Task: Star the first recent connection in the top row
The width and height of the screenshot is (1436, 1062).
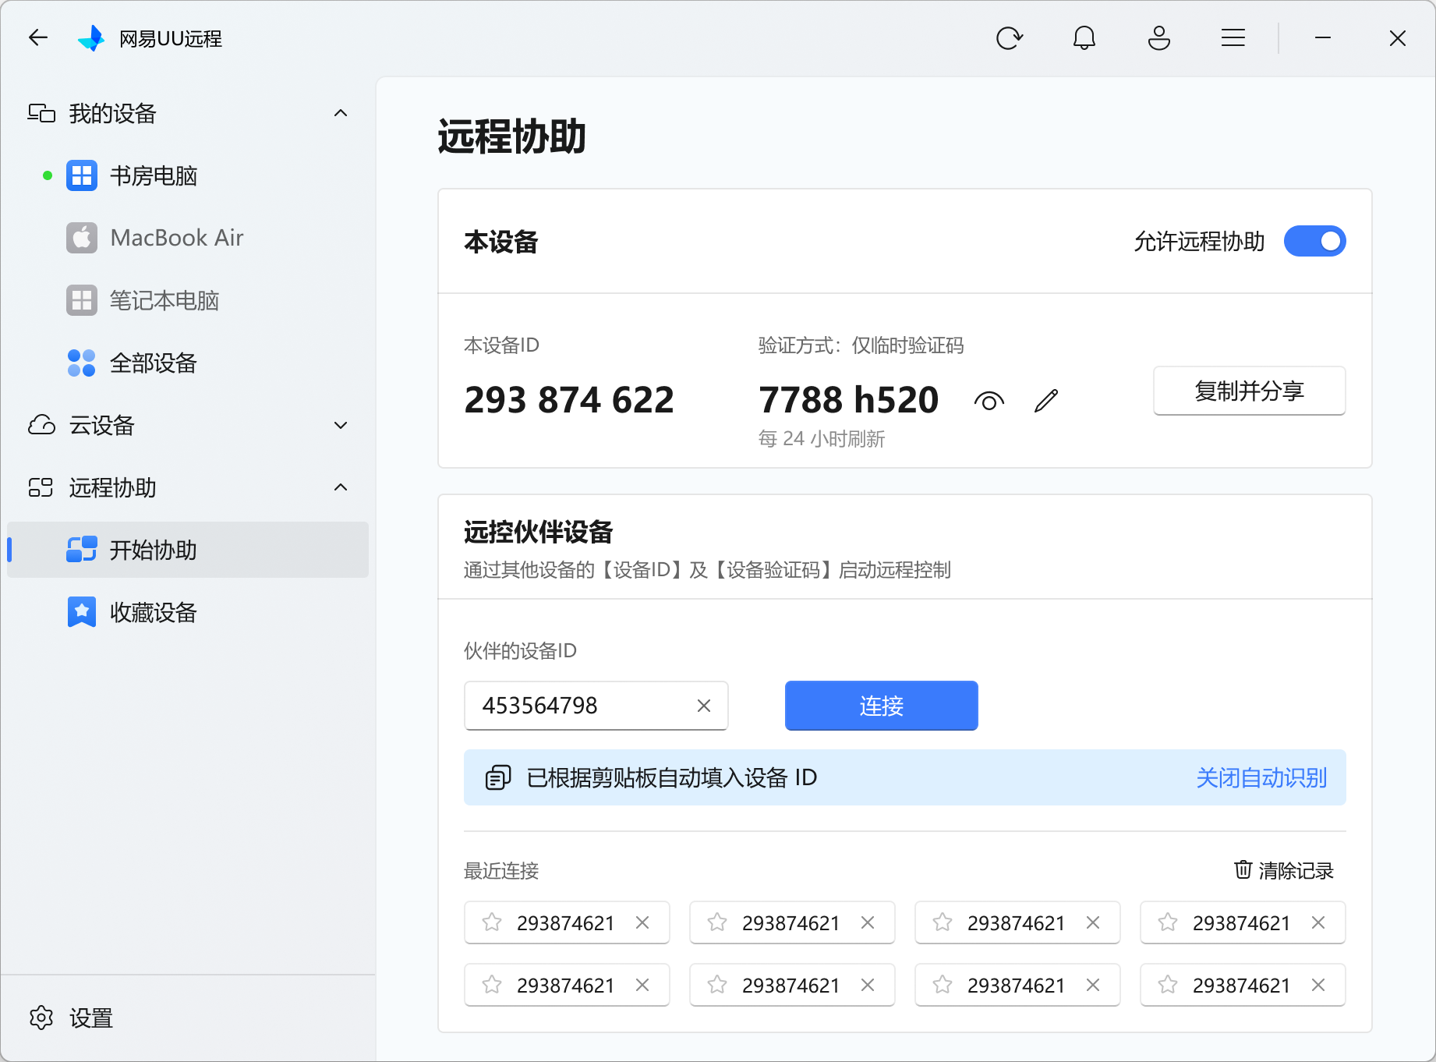Action: 492,922
